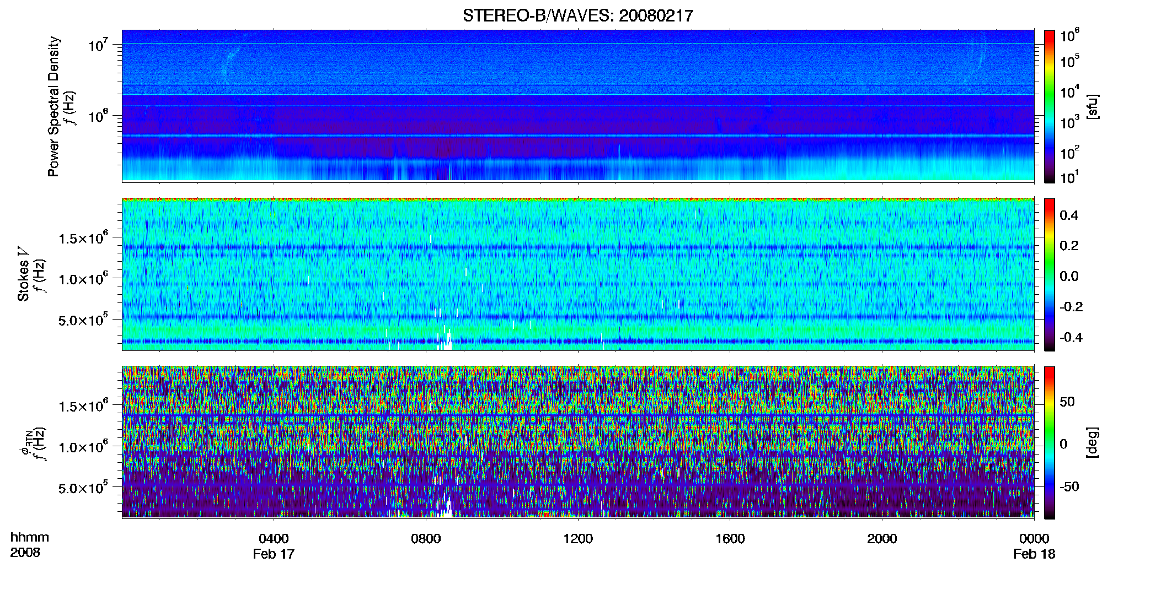Viewport: 1156px width, 595px height.
Task: Click the phi RTN angle color bar
Action: coord(1050,442)
